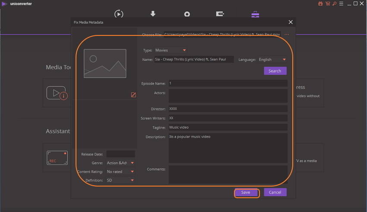Click the Screen Writers field
Image resolution: width=367 pixels, height=212 pixels.
click(x=228, y=118)
